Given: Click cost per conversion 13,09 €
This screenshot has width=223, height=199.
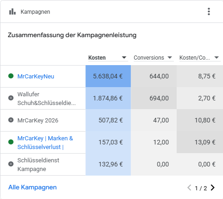Looking at the screenshot, I should pos(205,142).
